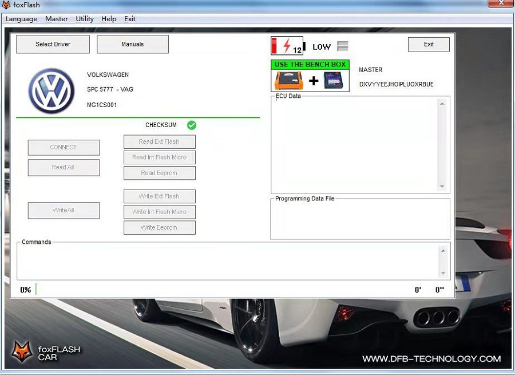Click ECU Data scrollbar down arrow
Screen dimensions: 515x375
point(442,186)
